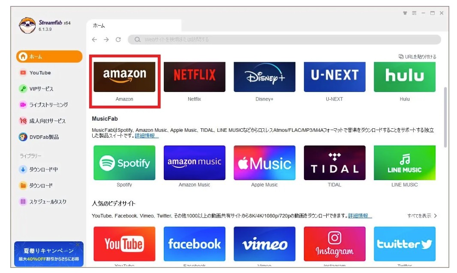Open the U-NEXT service tile
The width and height of the screenshot is (457, 273).
click(334, 77)
